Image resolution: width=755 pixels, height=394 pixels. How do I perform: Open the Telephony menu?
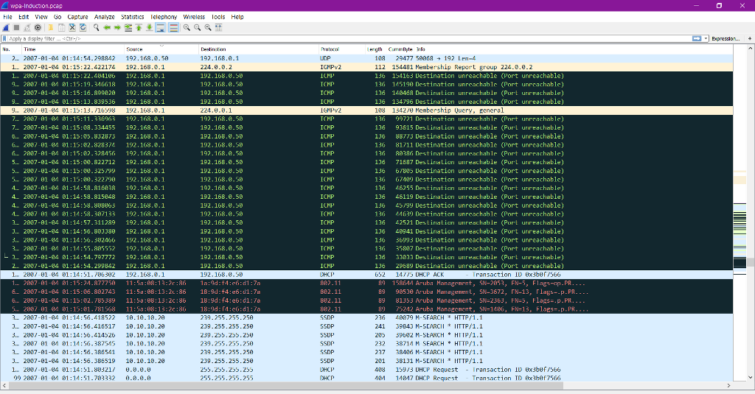point(164,17)
